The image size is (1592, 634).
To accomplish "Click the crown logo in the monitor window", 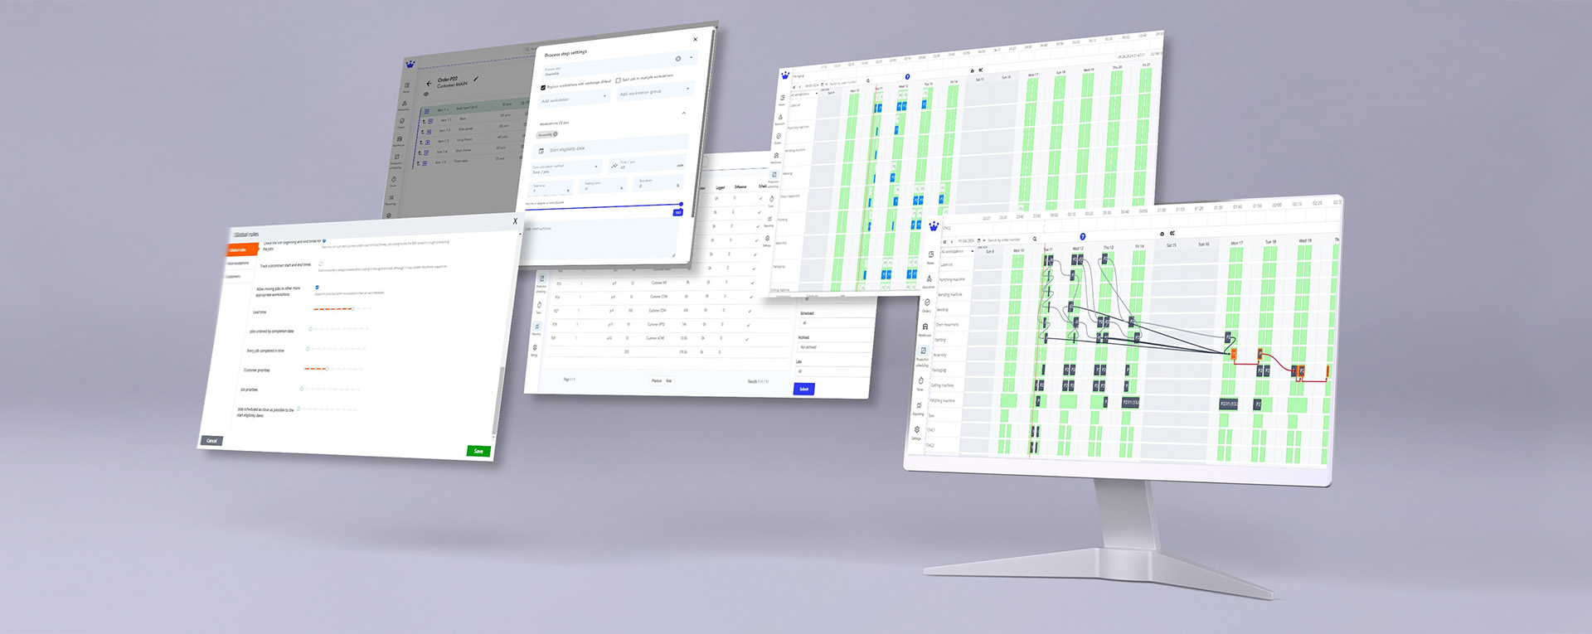I will (934, 226).
